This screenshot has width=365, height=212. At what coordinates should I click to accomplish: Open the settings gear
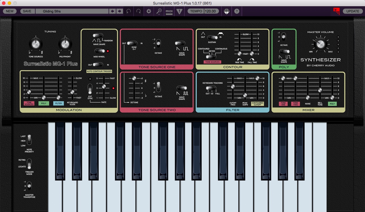click(x=149, y=11)
